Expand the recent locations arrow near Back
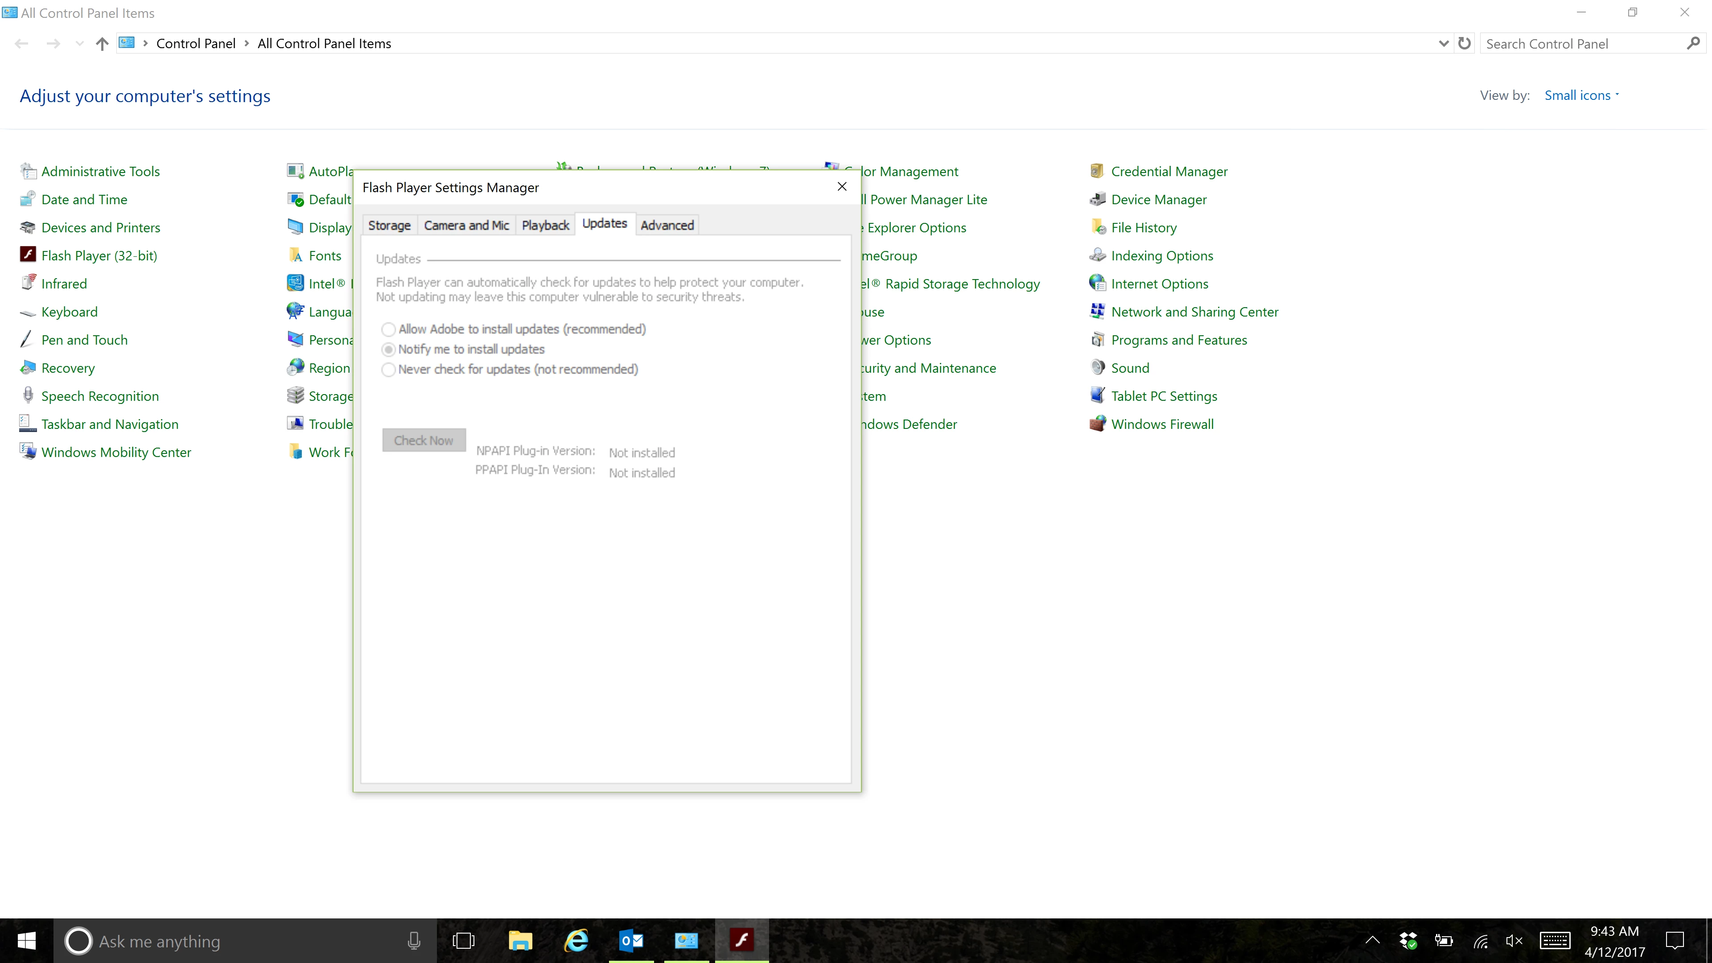Screen dimensions: 1712x963 pyautogui.click(x=79, y=44)
